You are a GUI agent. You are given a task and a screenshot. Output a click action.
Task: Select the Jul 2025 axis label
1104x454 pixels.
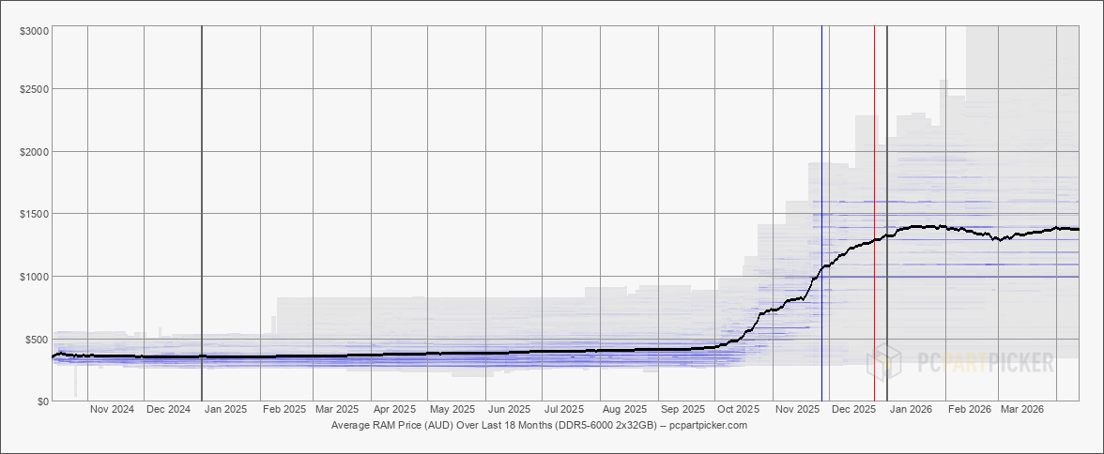pyautogui.click(x=565, y=409)
